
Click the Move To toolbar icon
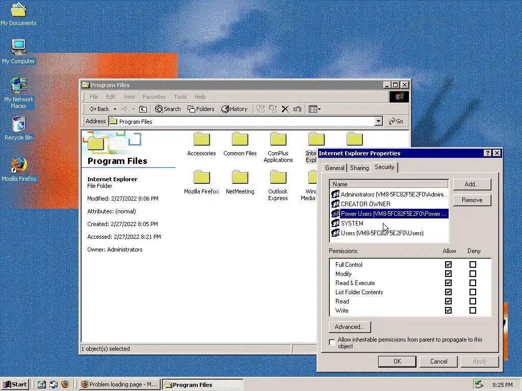click(x=260, y=109)
